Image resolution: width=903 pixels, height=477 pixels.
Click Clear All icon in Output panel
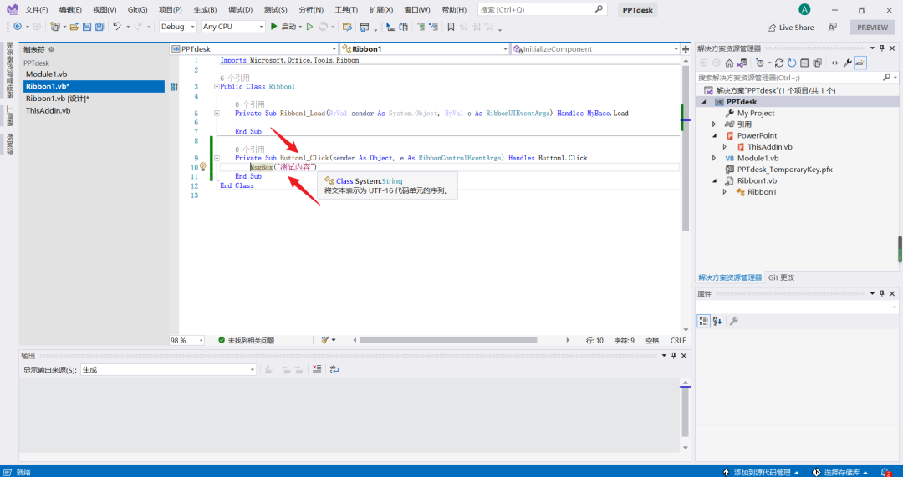pos(315,369)
